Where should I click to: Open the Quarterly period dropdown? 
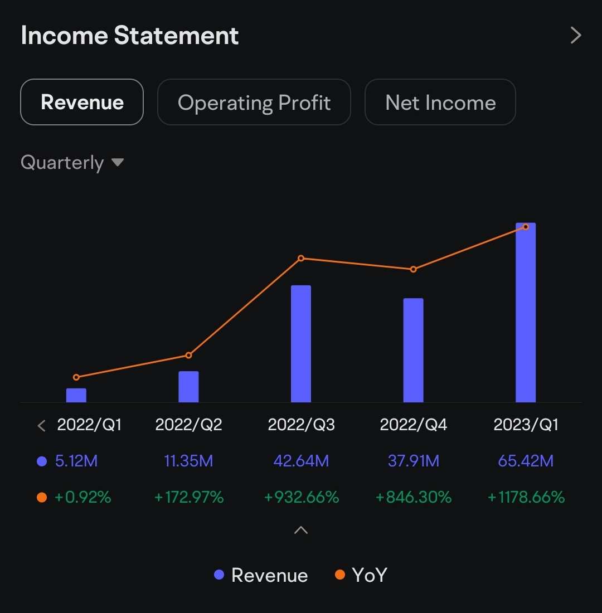tap(72, 163)
